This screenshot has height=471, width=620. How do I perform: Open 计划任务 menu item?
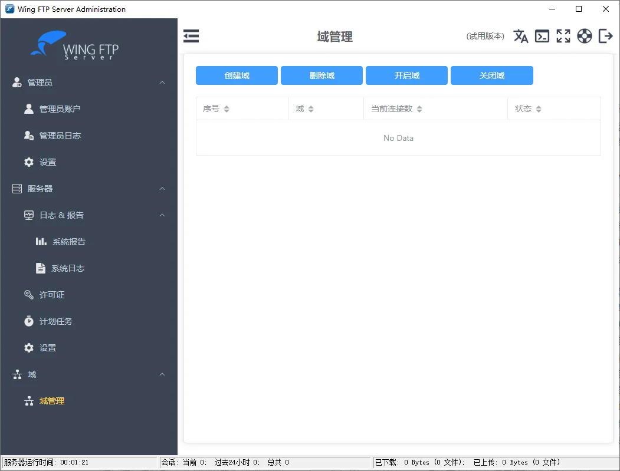coord(88,321)
